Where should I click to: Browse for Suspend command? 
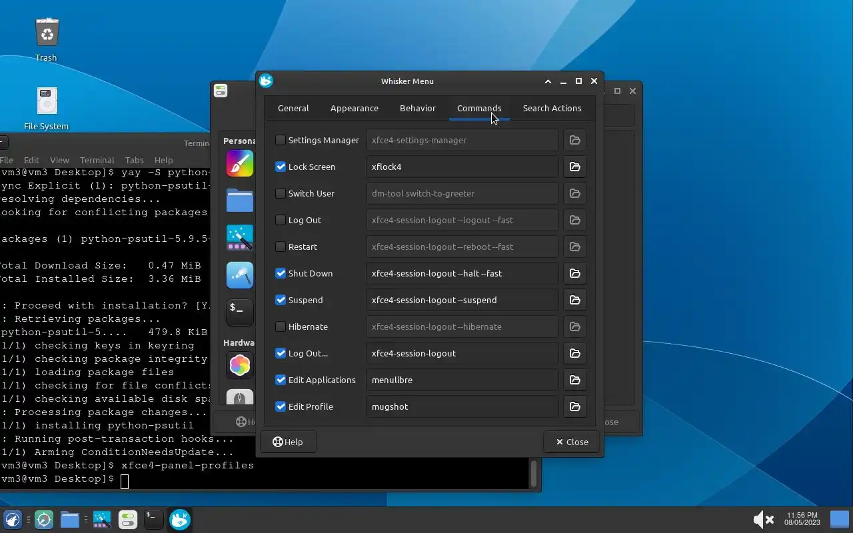click(x=574, y=300)
